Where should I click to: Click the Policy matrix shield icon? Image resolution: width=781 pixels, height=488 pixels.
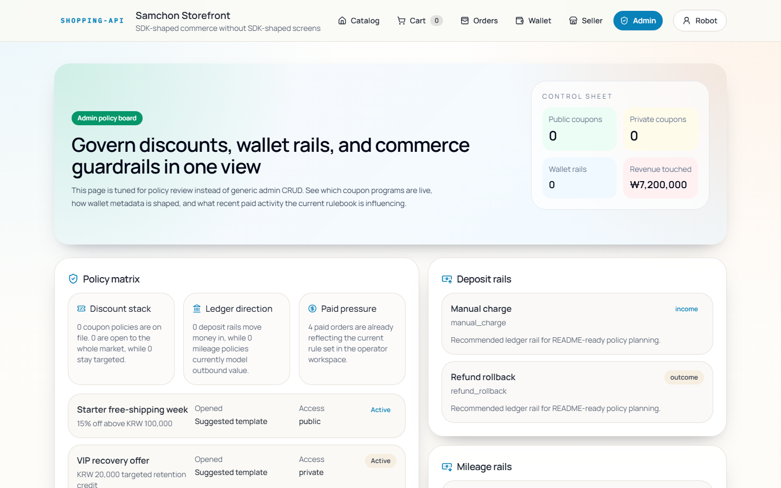pyautogui.click(x=73, y=279)
